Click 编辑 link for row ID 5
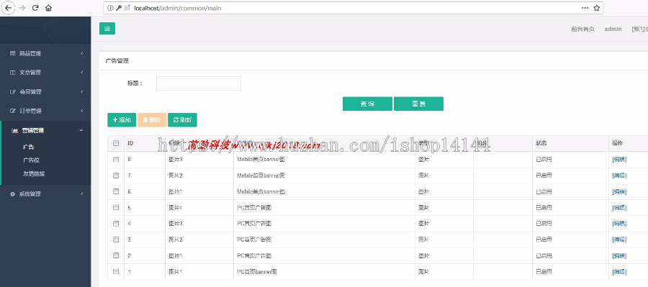Viewport: 648px width, 287px height. point(619,207)
